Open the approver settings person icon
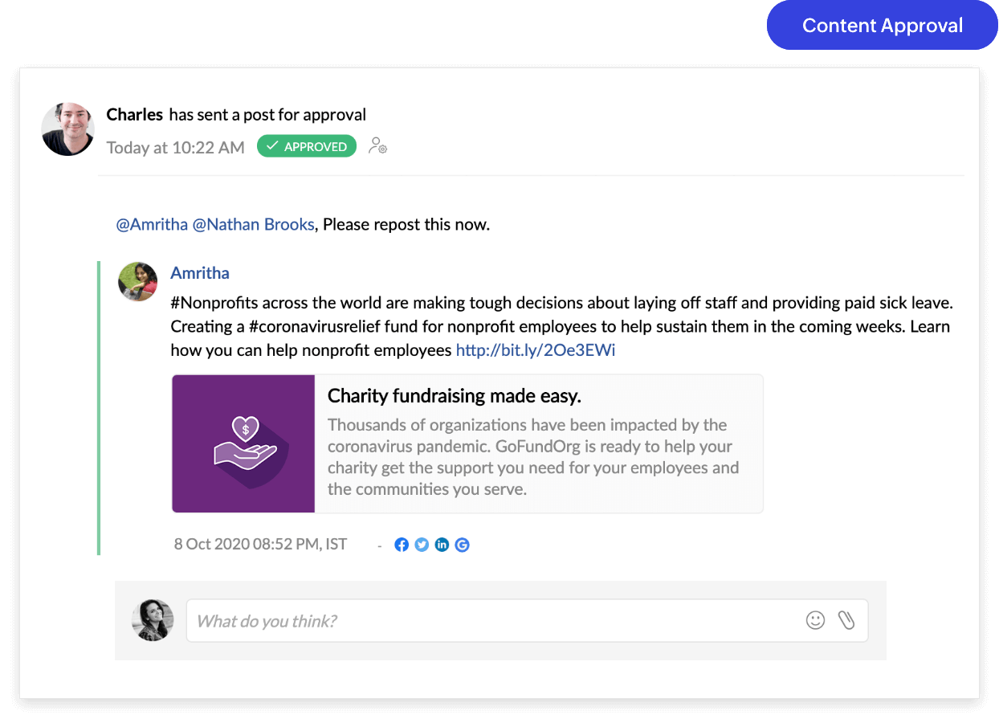The width and height of the screenshot is (999, 723). tap(377, 146)
